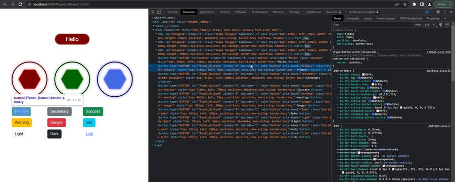Open the Event Listeners sidebar tab
Image resolution: width=455 pixels, height=182 pixels.
(x=386, y=18)
